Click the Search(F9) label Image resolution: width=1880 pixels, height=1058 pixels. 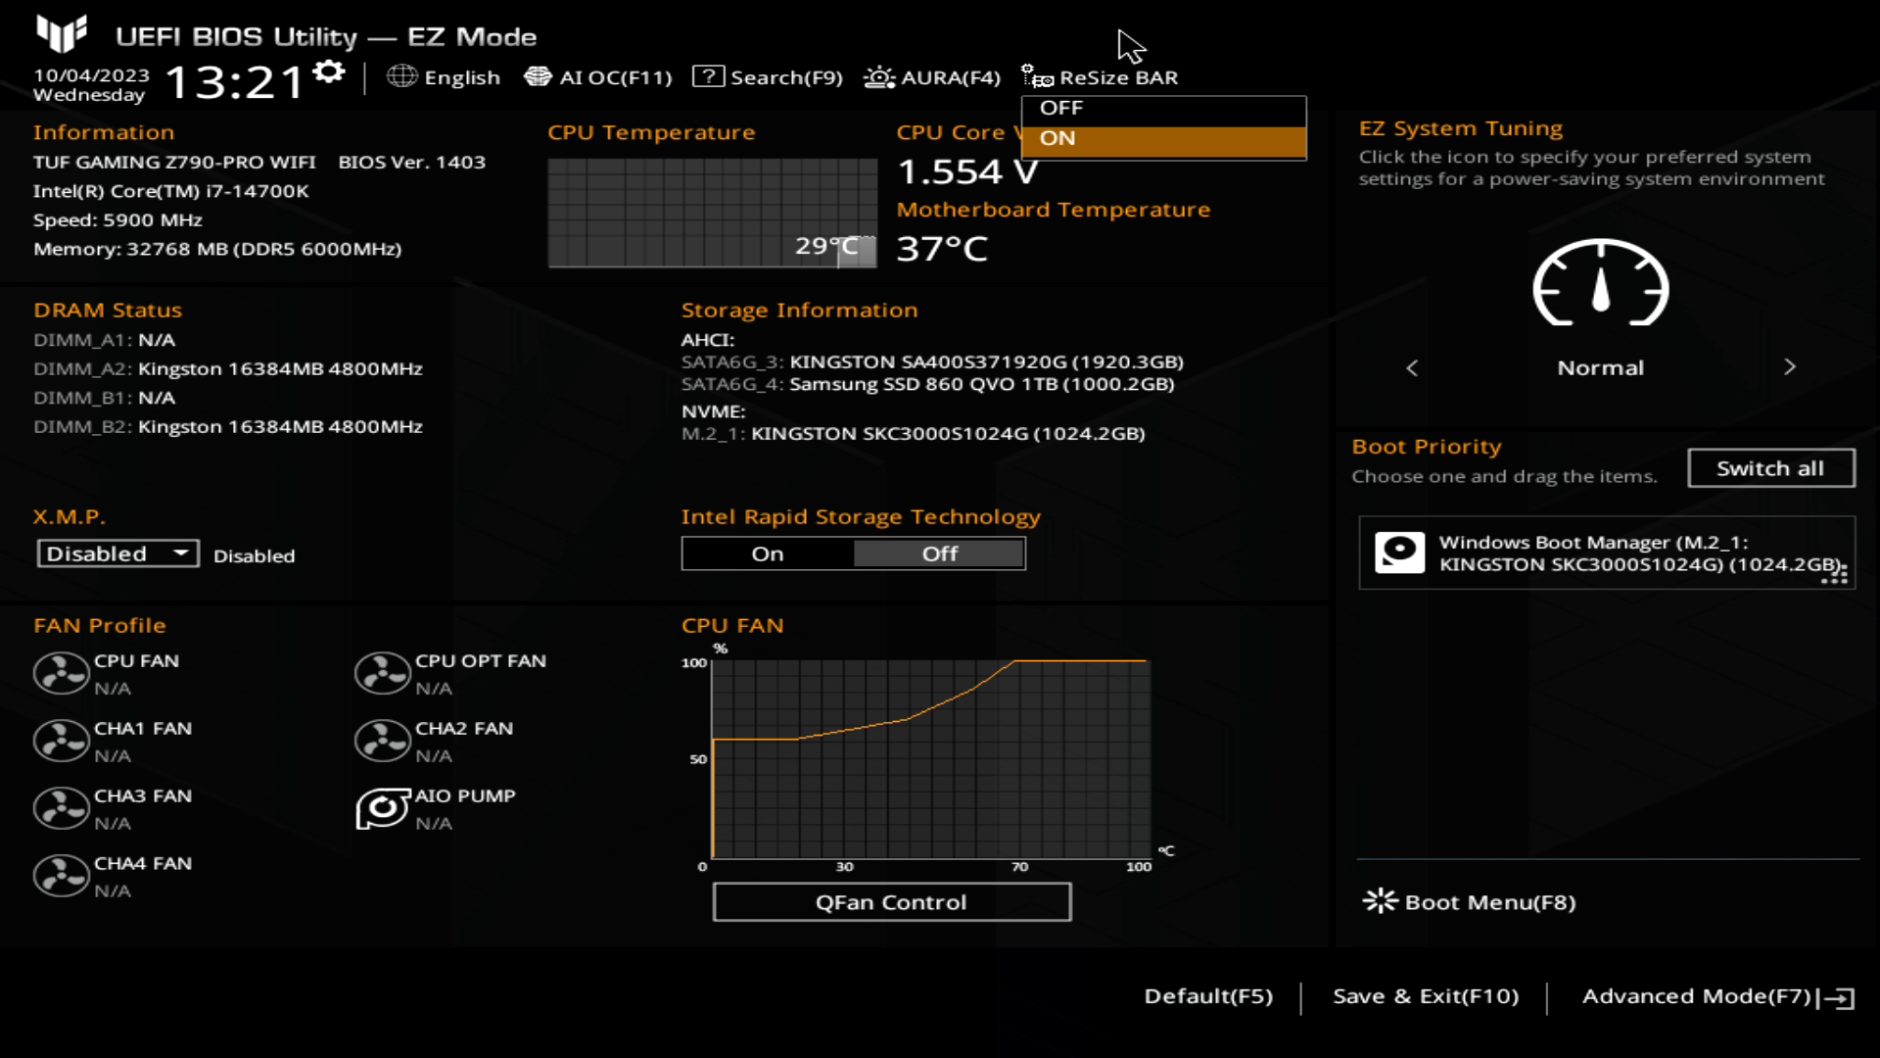click(x=786, y=77)
